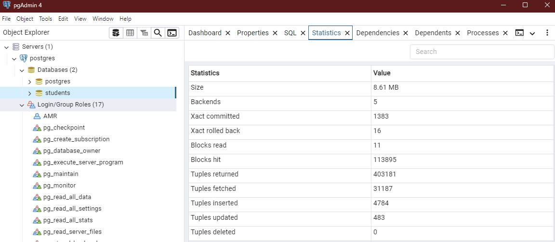The height and width of the screenshot is (242, 555).
Task: Open the Help menu
Action: coord(125,19)
